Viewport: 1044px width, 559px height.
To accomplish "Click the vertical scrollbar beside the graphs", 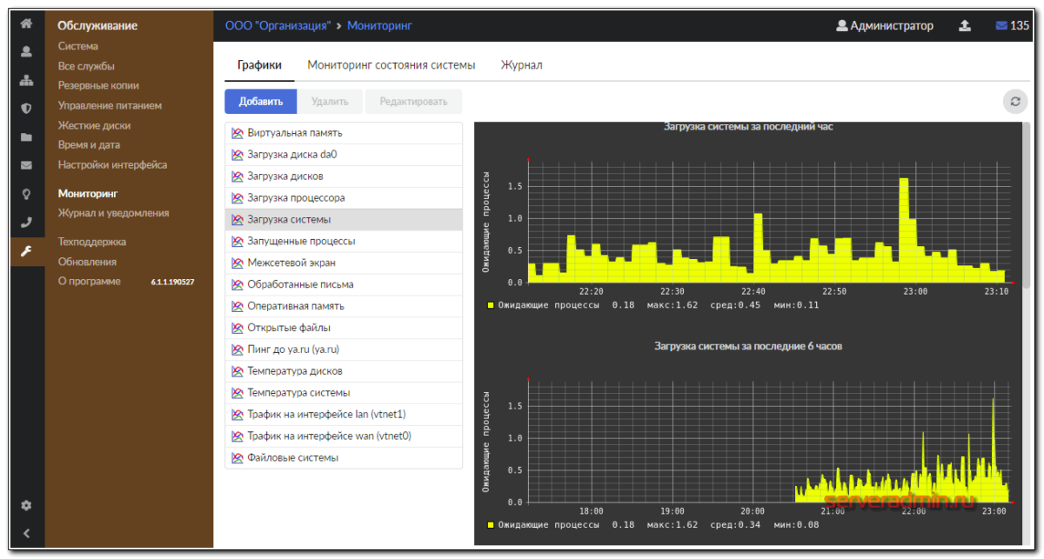I will click(1027, 209).
